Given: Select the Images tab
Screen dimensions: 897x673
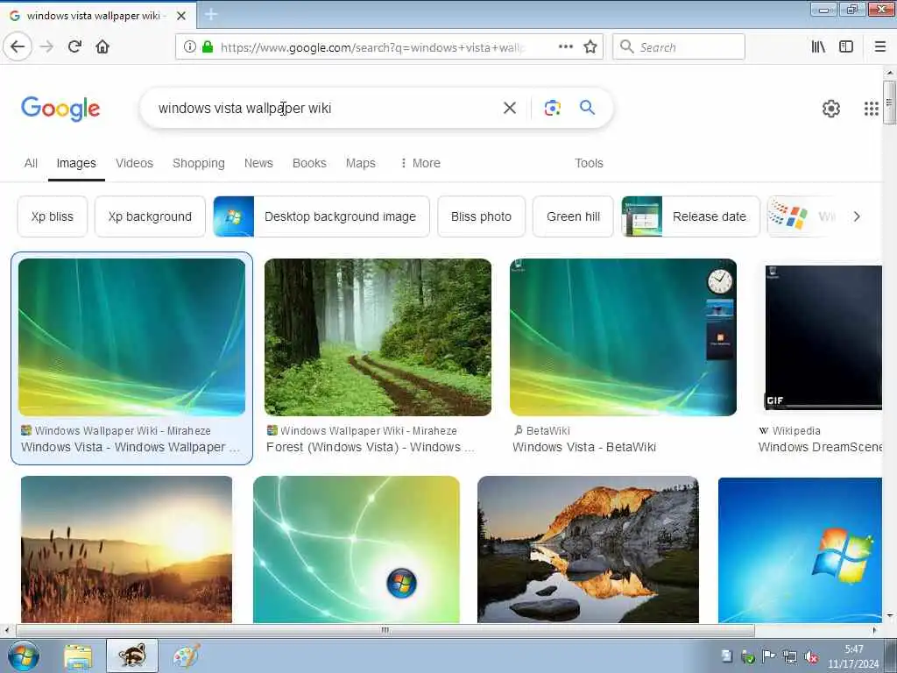Looking at the screenshot, I should tap(76, 163).
